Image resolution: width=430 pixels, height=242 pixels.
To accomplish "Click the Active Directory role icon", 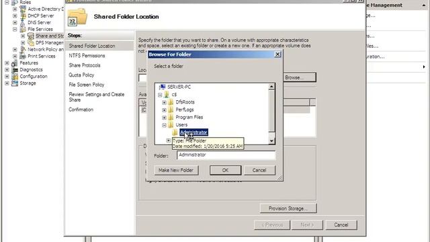I will 23,9.
